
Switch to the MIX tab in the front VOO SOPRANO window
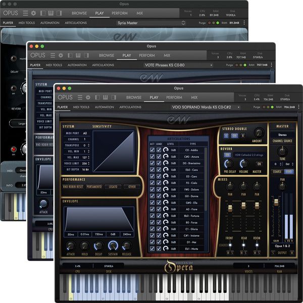point(194,97)
